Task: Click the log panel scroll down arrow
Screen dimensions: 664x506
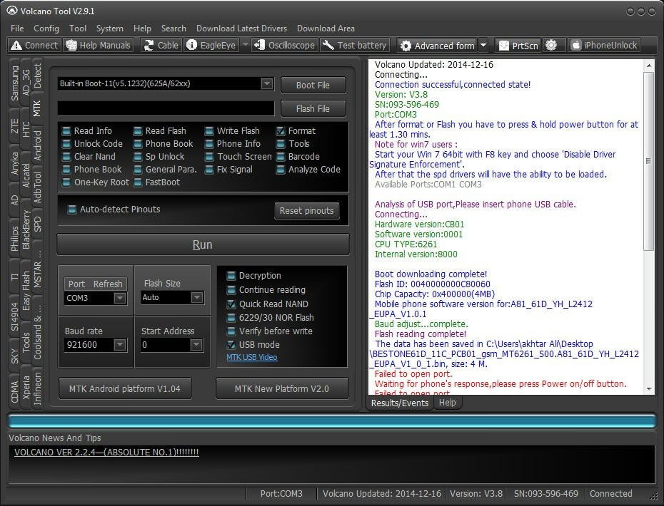Action: tap(649, 389)
